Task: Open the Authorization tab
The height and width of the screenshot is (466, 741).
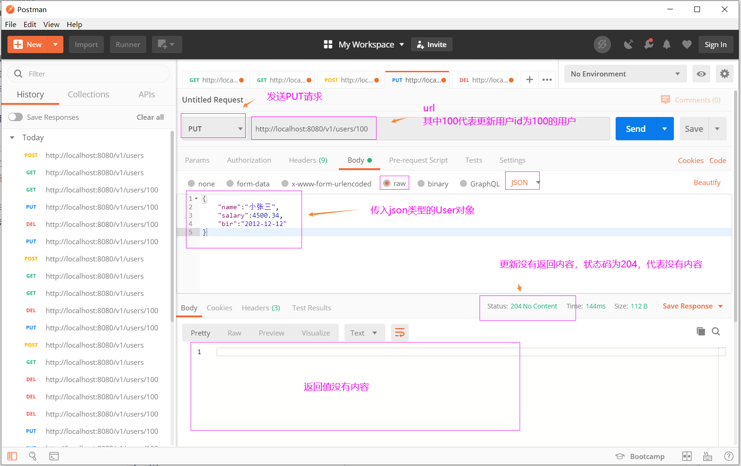Action: tap(249, 160)
